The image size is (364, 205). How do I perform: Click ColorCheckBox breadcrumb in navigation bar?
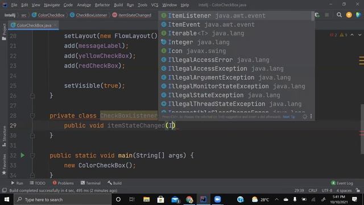[x=48, y=15]
